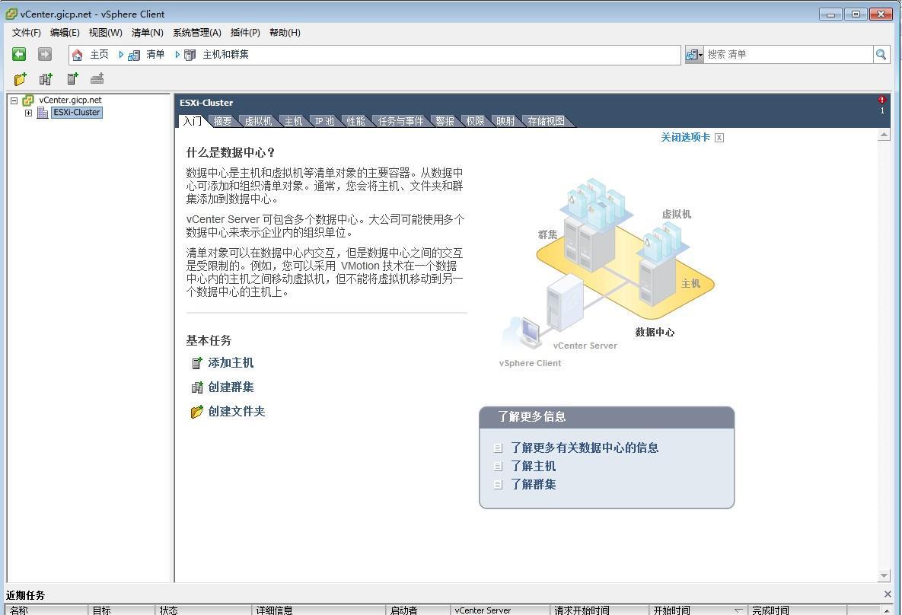Screen dimensions: 902x615
Task: Click the ESXi-Cluster datacenter icon
Action: click(x=43, y=113)
